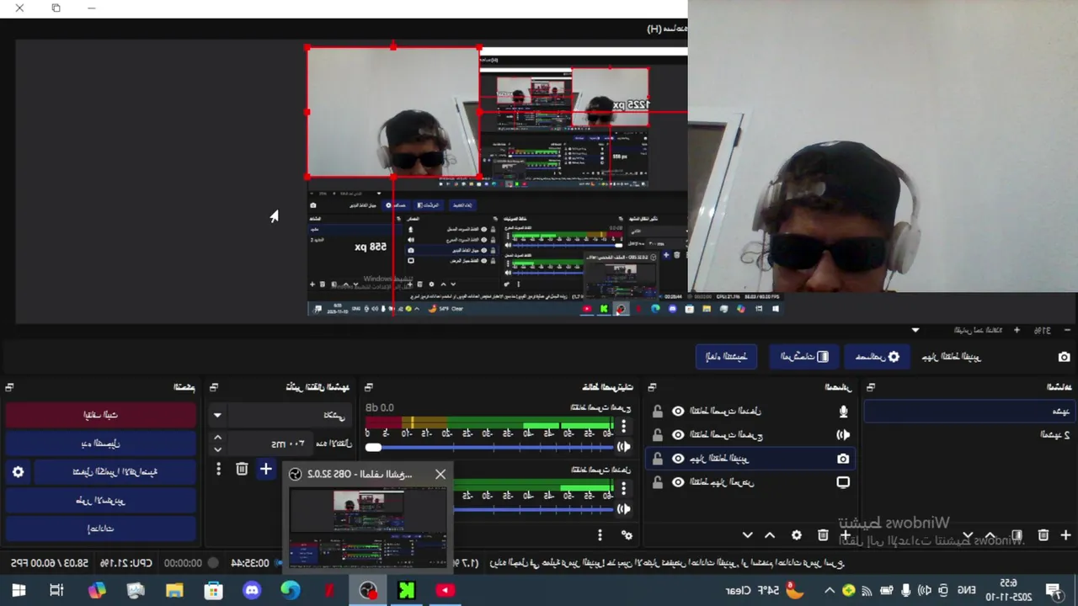Screen dimensions: 1078x606
Task: Hide the microphone audio input capture source
Action: coord(678,411)
